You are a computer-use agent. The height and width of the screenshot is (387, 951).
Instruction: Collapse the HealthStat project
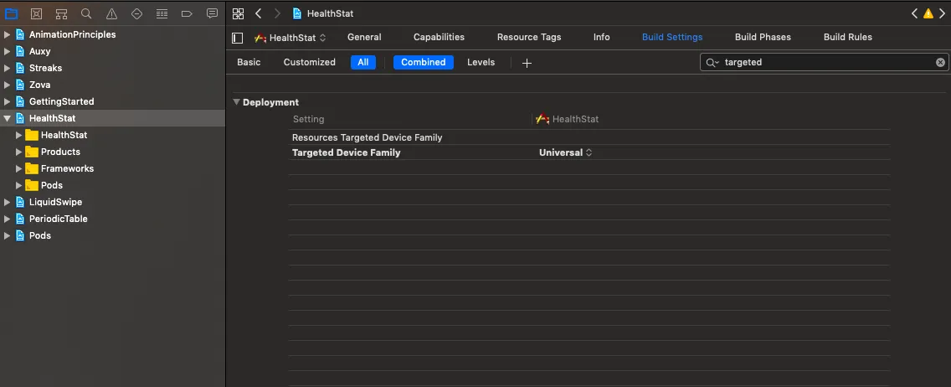coord(8,118)
